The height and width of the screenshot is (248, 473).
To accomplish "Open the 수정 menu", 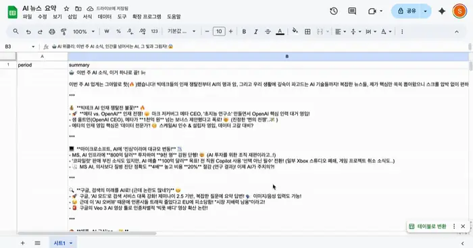I will [42, 17].
